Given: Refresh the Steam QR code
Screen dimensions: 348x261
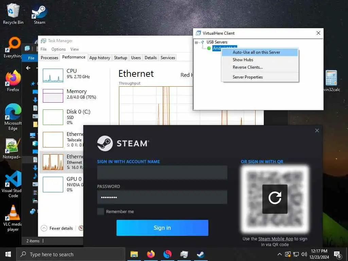Looking at the screenshot, I should [x=275, y=199].
